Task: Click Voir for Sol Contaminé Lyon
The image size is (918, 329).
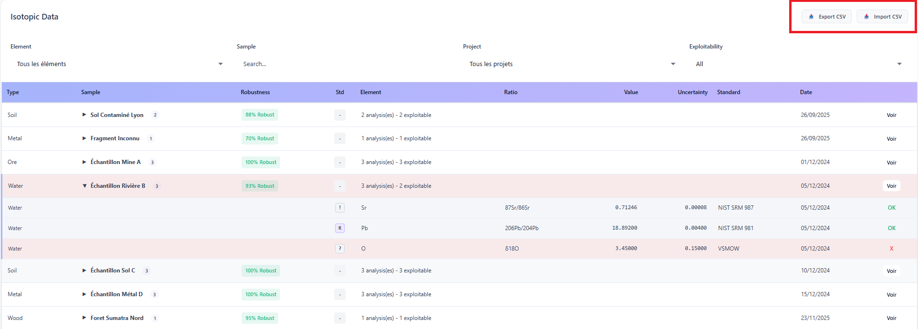Action: click(x=891, y=115)
